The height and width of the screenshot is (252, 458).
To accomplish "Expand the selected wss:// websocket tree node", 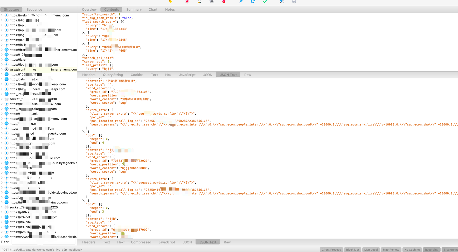I will 2,69.
